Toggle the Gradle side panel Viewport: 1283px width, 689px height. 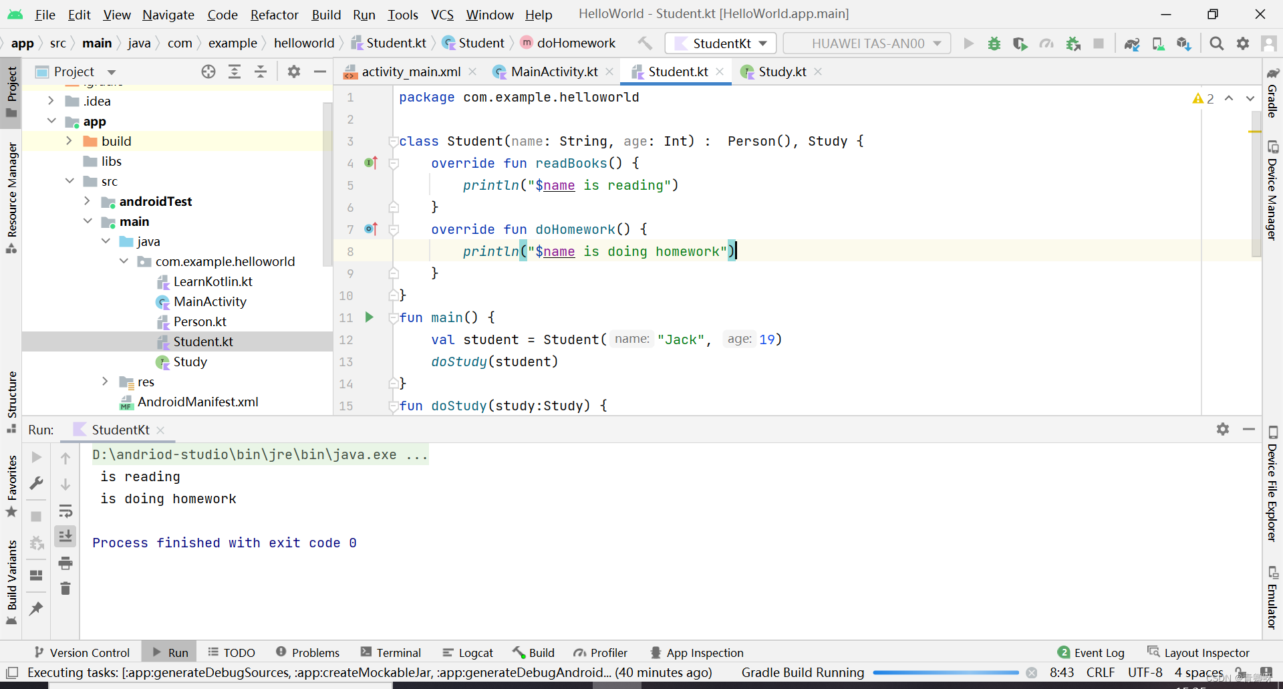[1272, 92]
